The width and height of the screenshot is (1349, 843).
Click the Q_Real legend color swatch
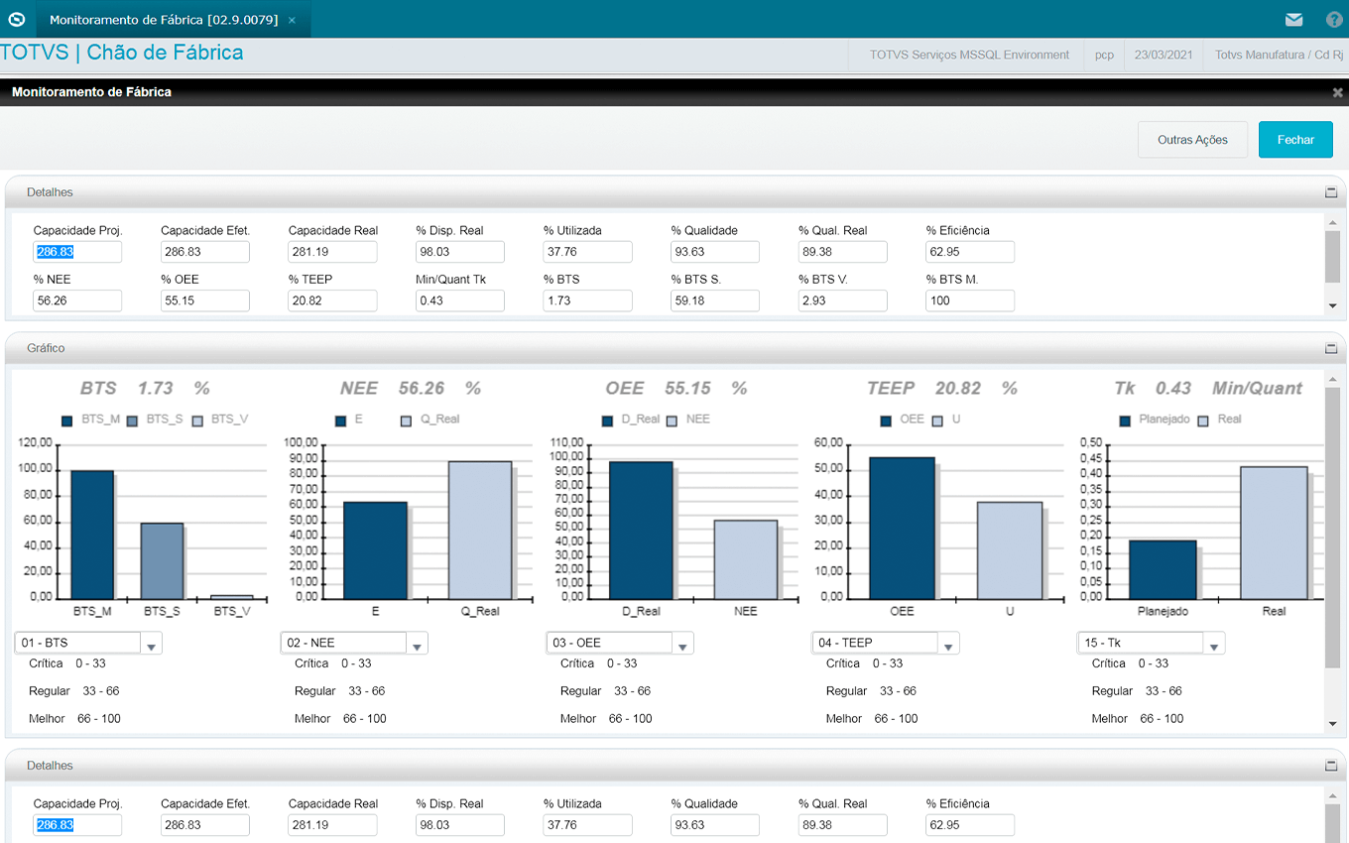[x=406, y=421]
